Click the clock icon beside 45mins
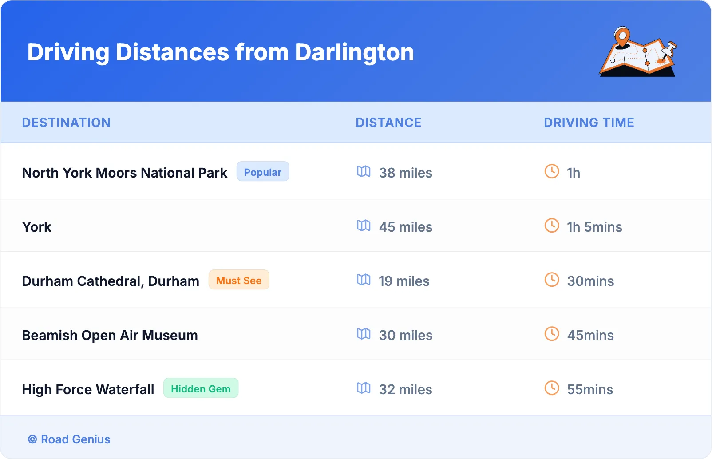 pos(552,334)
